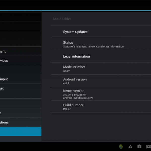This screenshot has width=151, height=151.
Task: Open Legal information
Action: click(x=77, y=56)
